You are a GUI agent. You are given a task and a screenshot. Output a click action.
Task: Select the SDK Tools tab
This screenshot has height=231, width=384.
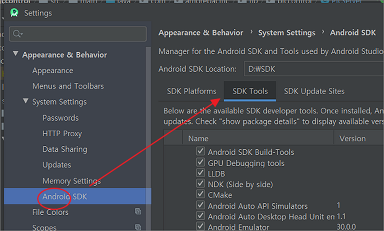point(250,91)
